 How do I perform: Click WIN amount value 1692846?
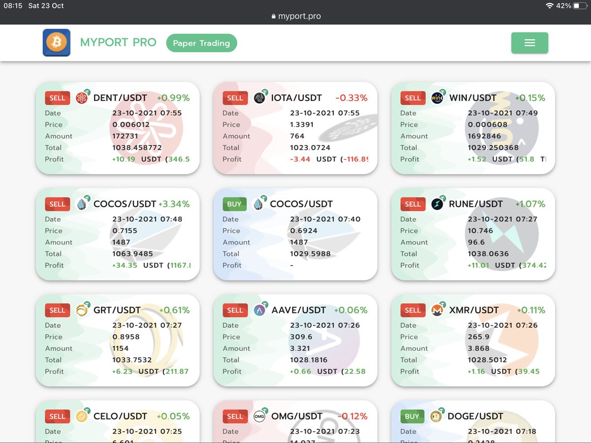(485, 136)
